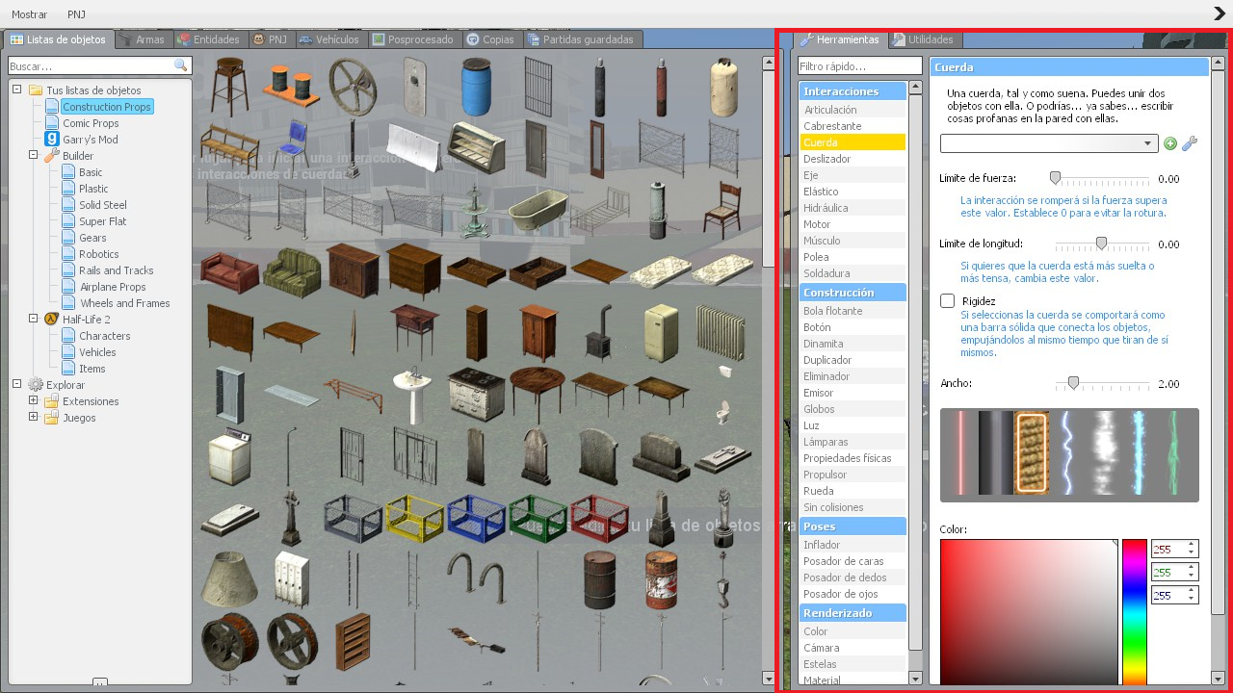This screenshot has height=693, width=1233.
Task: Open the rope preset dropdown
Action: 1049,143
